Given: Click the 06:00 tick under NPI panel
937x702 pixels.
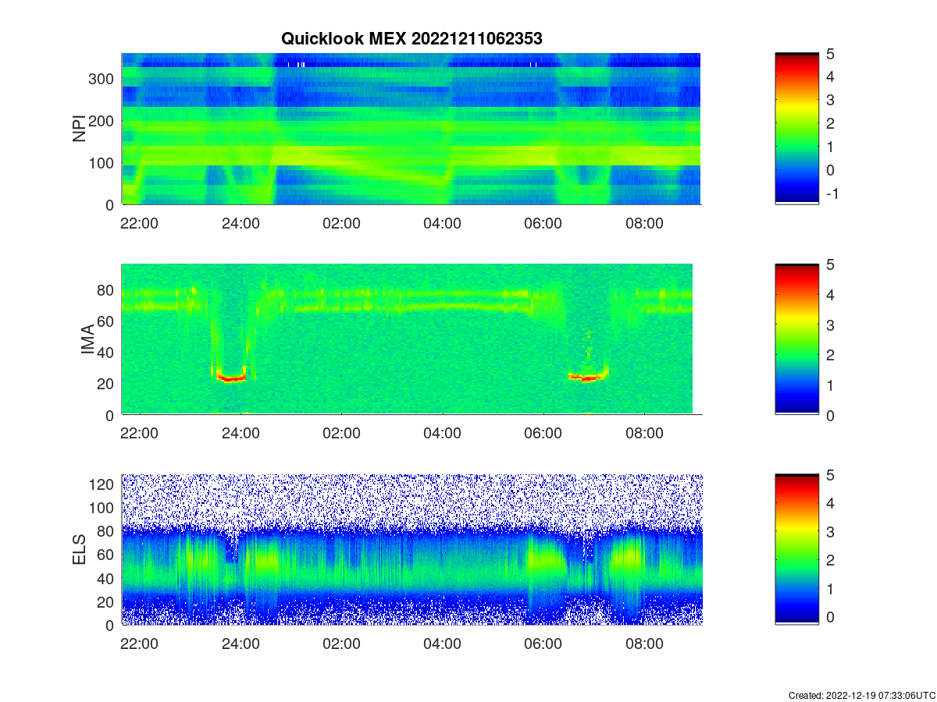Looking at the screenshot, I should pos(543,223).
